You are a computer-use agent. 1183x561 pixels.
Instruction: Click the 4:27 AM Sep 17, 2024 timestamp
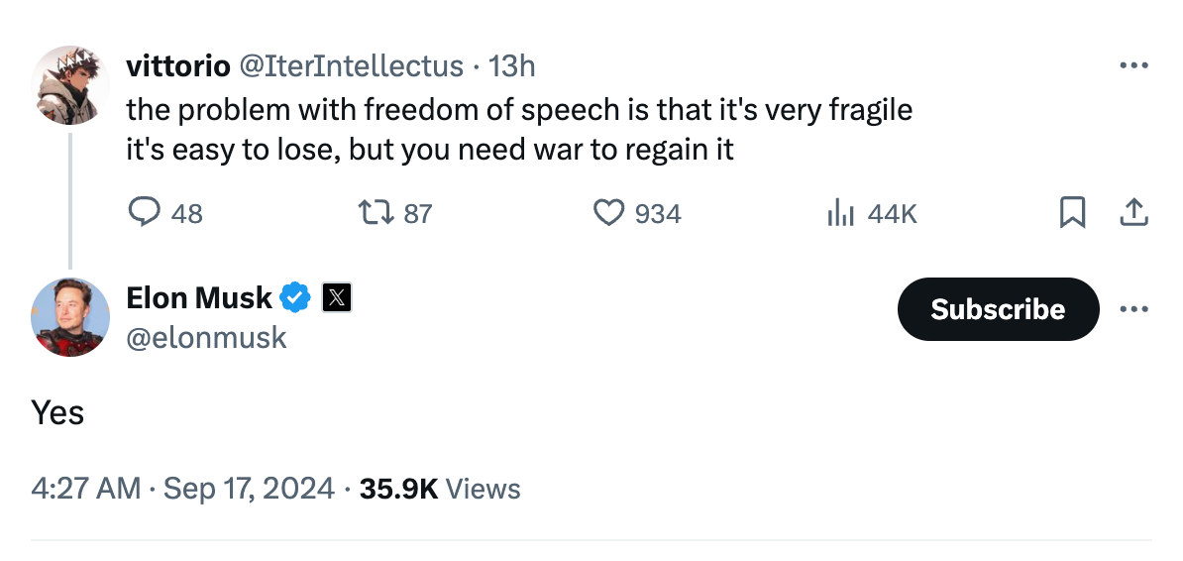182,489
